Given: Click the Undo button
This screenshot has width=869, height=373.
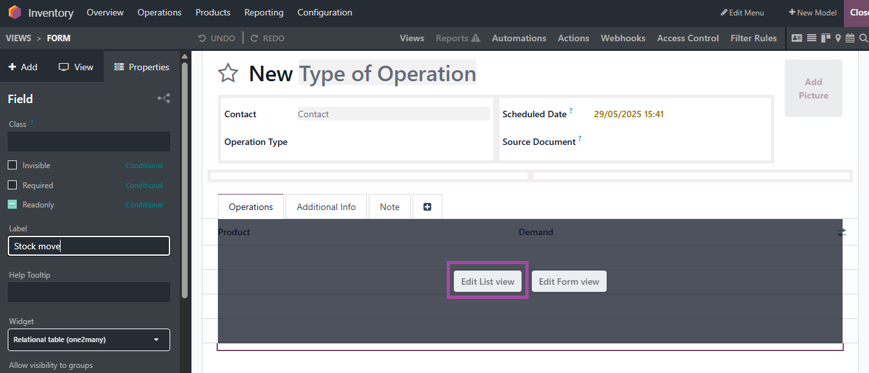Looking at the screenshot, I should pyautogui.click(x=217, y=38).
